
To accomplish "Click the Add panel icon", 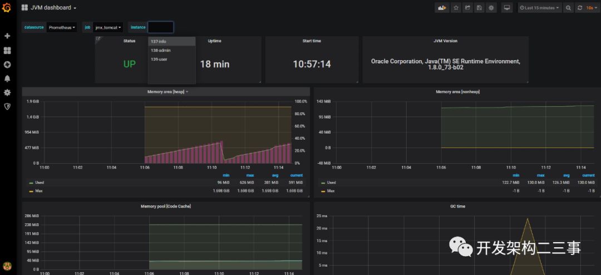I will pos(442,8).
